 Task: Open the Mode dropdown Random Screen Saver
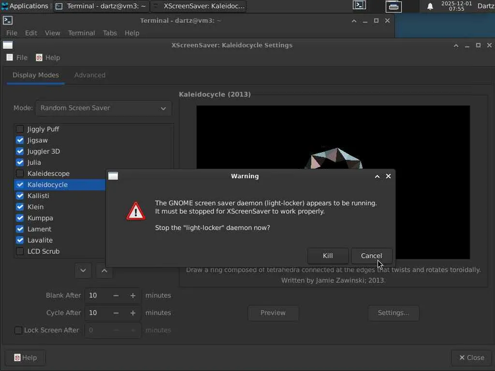tap(103, 108)
